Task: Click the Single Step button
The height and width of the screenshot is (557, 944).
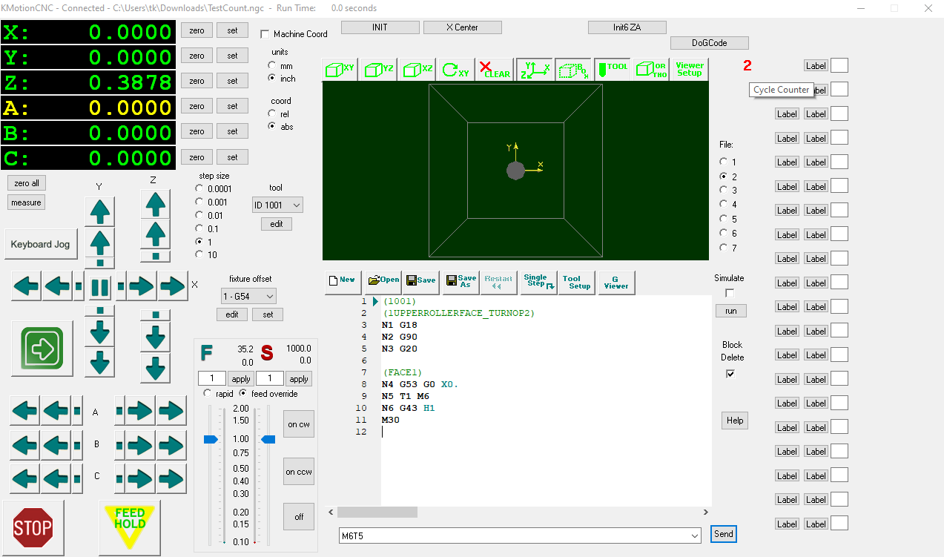Action: pyautogui.click(x=538, y=280)
